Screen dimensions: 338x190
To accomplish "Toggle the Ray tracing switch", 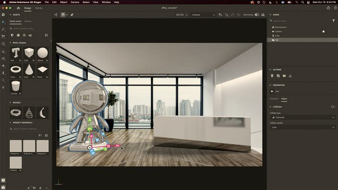I will [257, 14].
